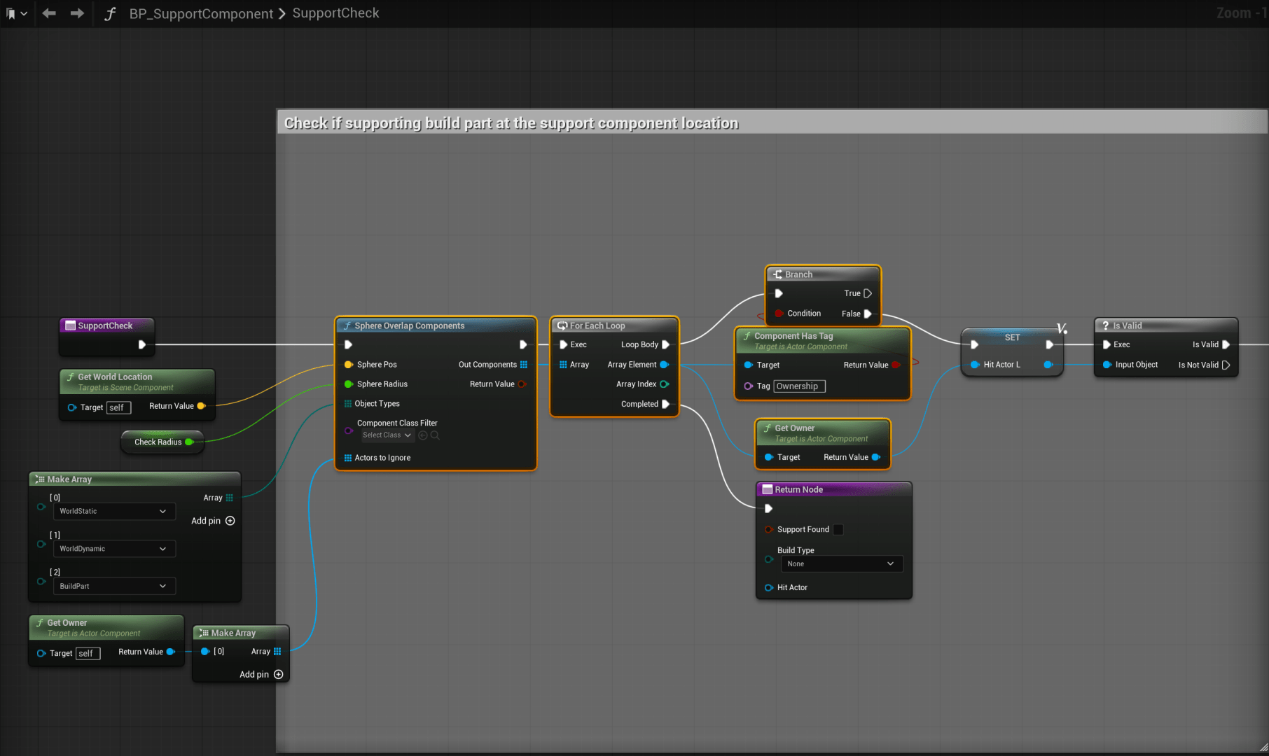Click SupportCheck in the breadcrumb
The height and width of the screenshot is (756, 1269).
[335, 13]
